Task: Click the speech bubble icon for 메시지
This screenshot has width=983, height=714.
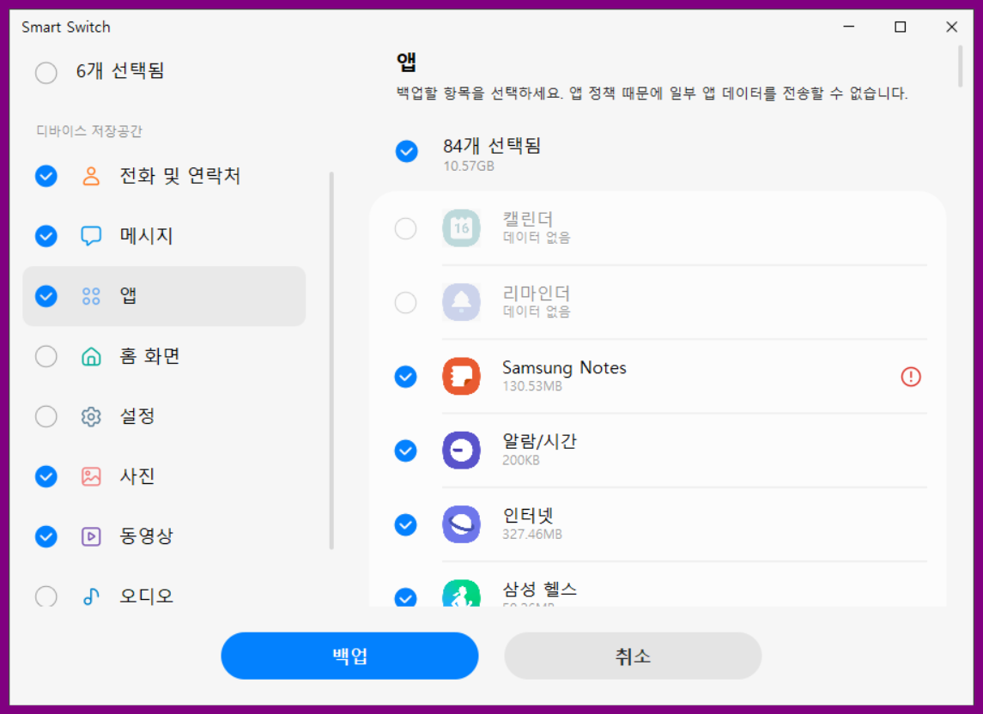Action: [x=91, y=236]
